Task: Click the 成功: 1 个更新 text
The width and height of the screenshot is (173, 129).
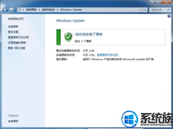Action: (x=83, y=41)
